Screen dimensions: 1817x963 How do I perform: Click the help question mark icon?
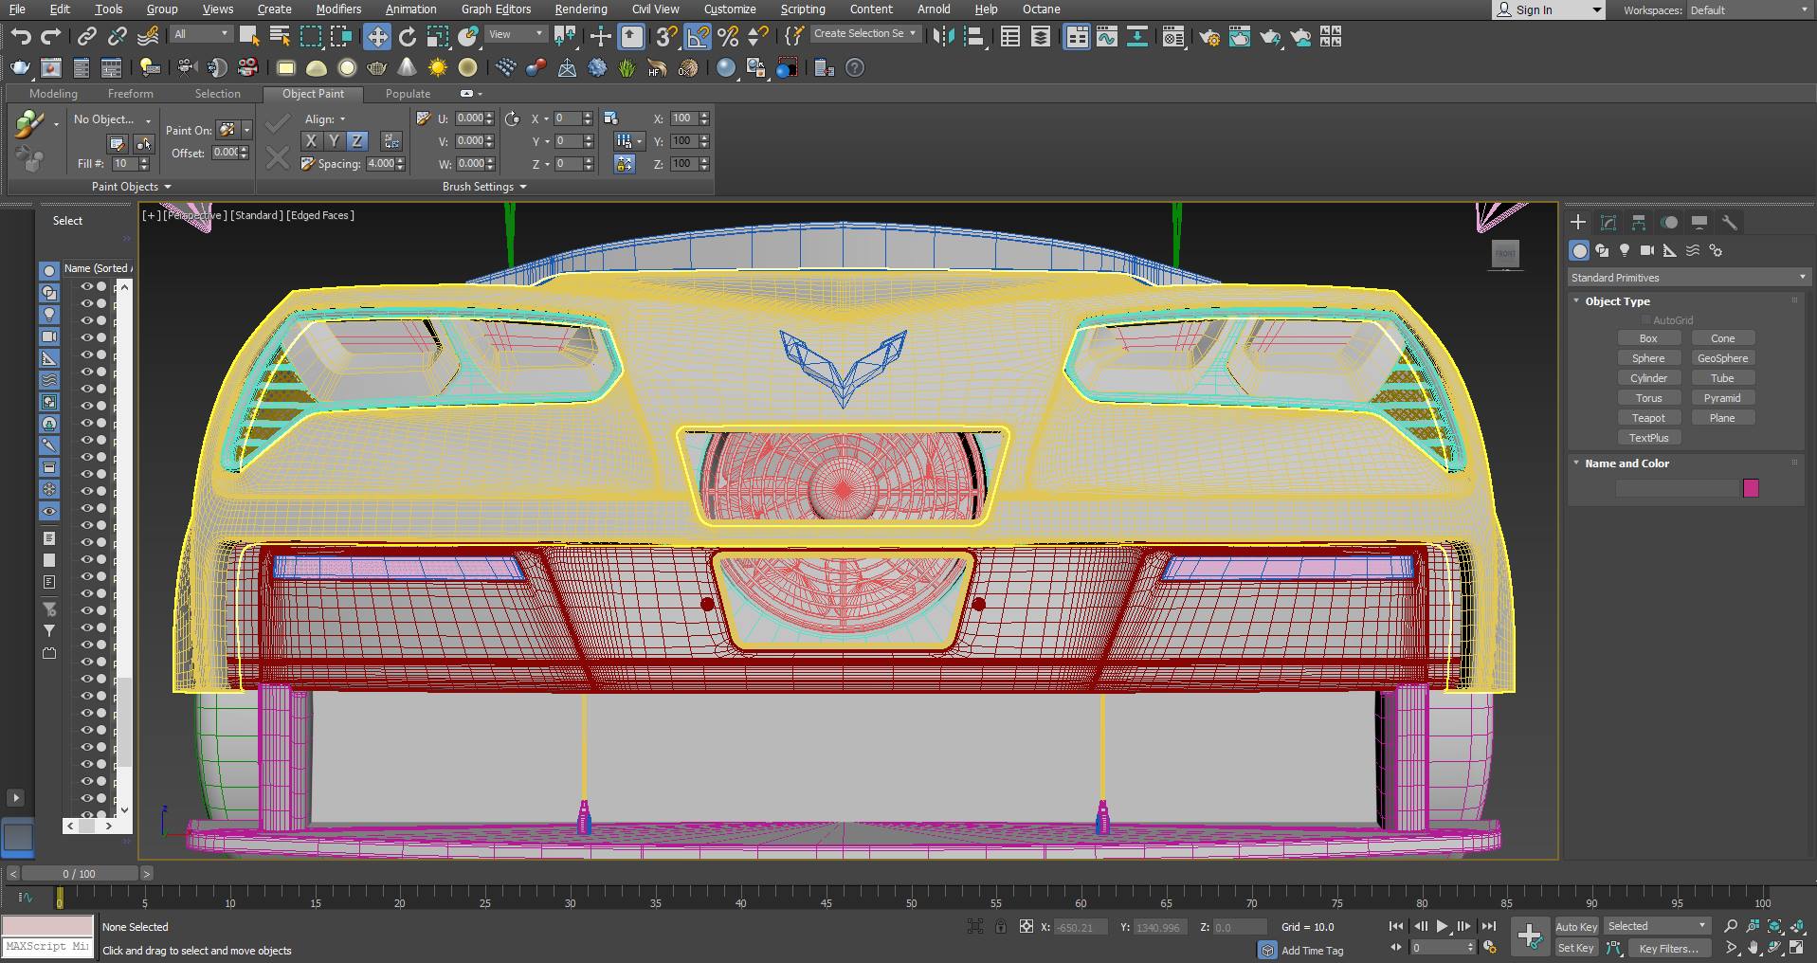(855, 68)
